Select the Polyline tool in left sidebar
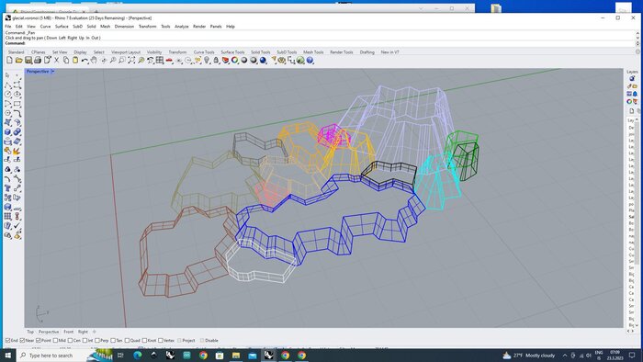 pyautogui.click(x=7, y=85)
